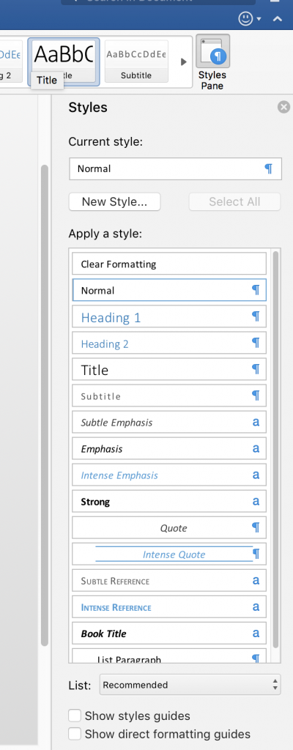Click the smiley feedback icon

click(x=245, y=18)
